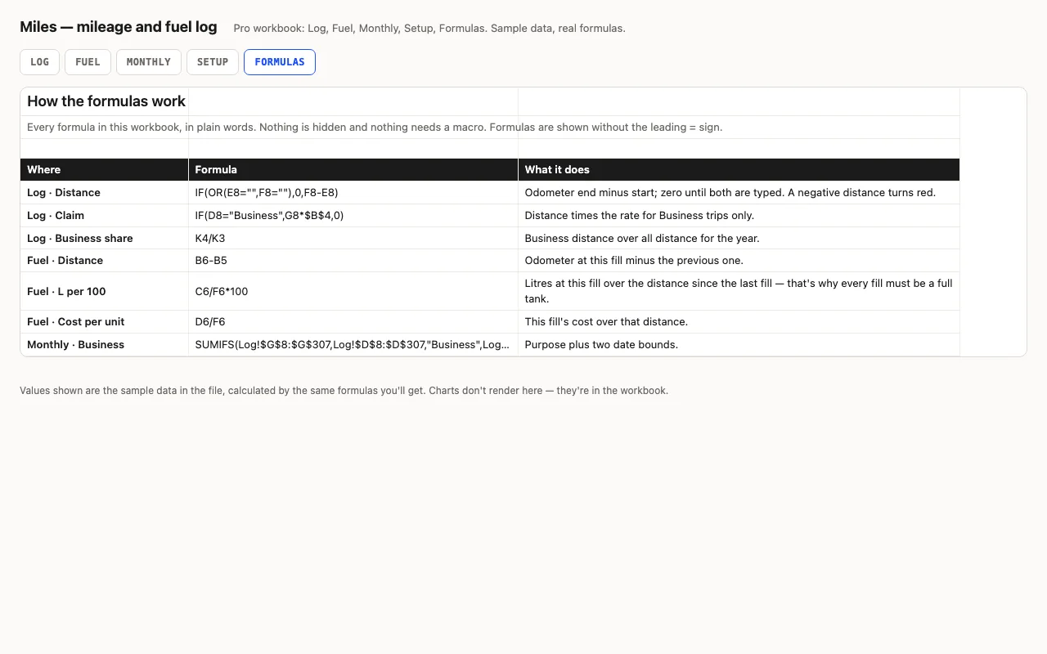
Task: Click the 'Miles — mileage and fuel log' title
Action: coord(119,27)
